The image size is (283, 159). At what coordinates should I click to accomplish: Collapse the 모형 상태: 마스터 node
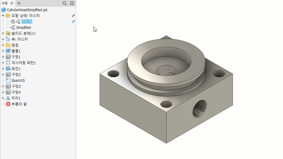point(3,16)
